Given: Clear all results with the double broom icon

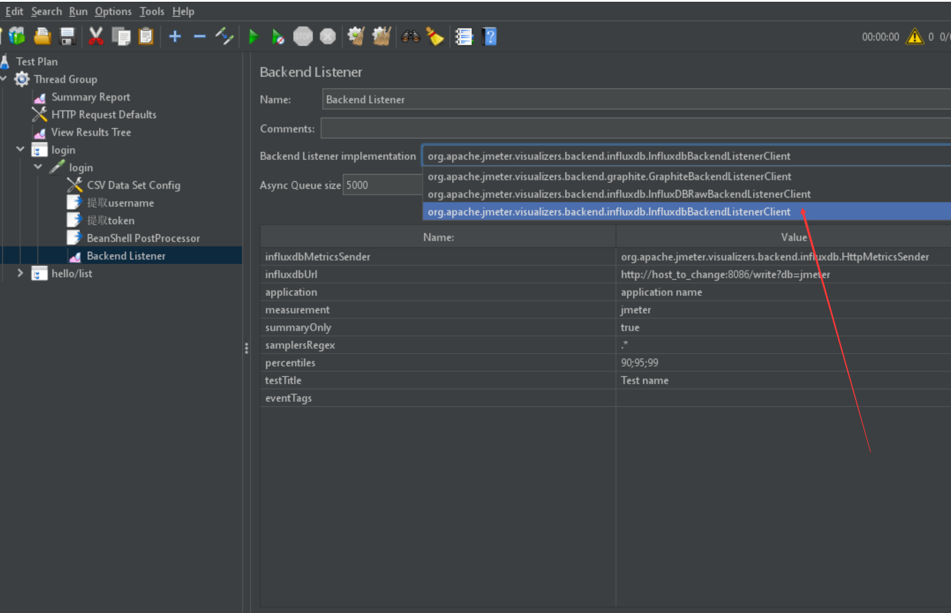Looking at the screenshot, I should coord(381,36).
